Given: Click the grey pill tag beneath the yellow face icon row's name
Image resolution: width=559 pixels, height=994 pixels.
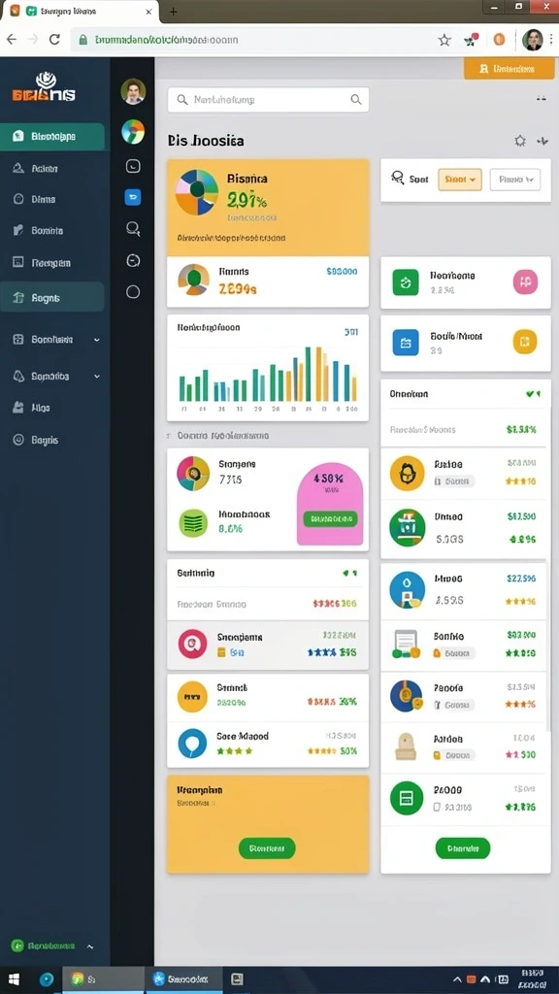Looking at the screenshot, I should (x=454, y=481).
